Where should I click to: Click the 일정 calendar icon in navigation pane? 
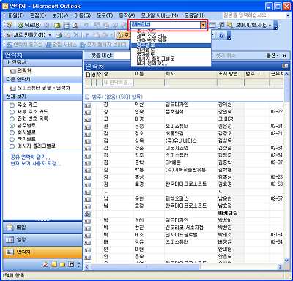[10, 240]
